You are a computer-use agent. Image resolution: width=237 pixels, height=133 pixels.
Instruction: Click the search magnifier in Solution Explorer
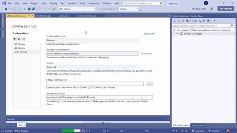tap(231, 25)
